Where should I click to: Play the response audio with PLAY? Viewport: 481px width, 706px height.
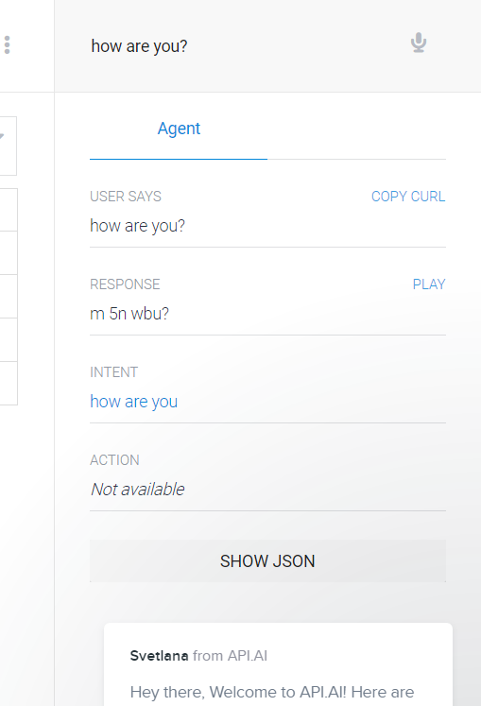429,284
